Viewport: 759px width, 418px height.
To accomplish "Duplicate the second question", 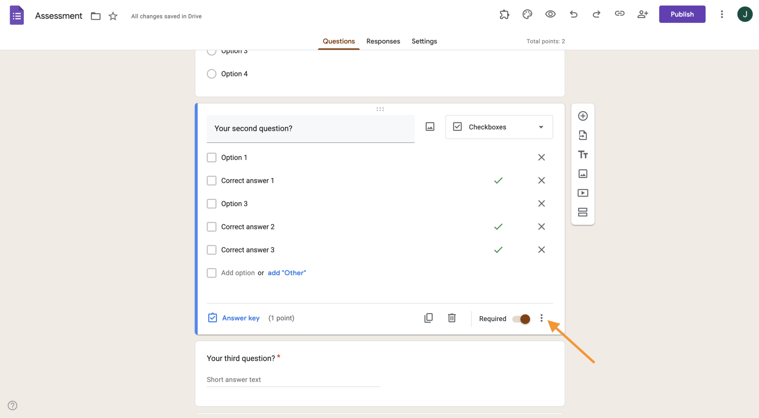I will click(x=428, y=318).
